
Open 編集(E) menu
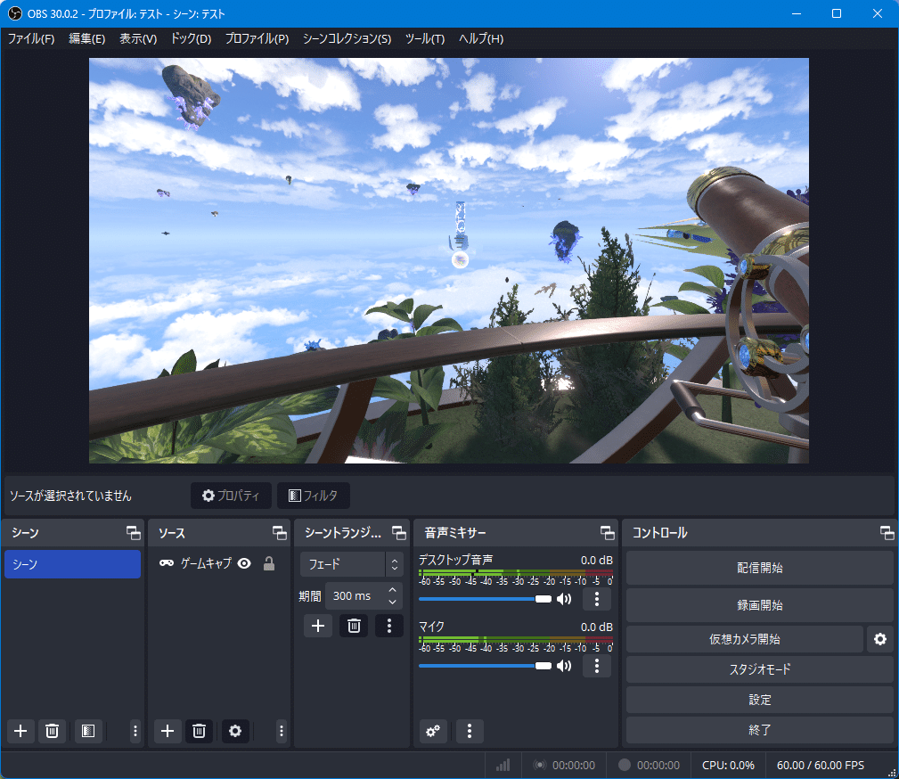click(x=87, y=38)
